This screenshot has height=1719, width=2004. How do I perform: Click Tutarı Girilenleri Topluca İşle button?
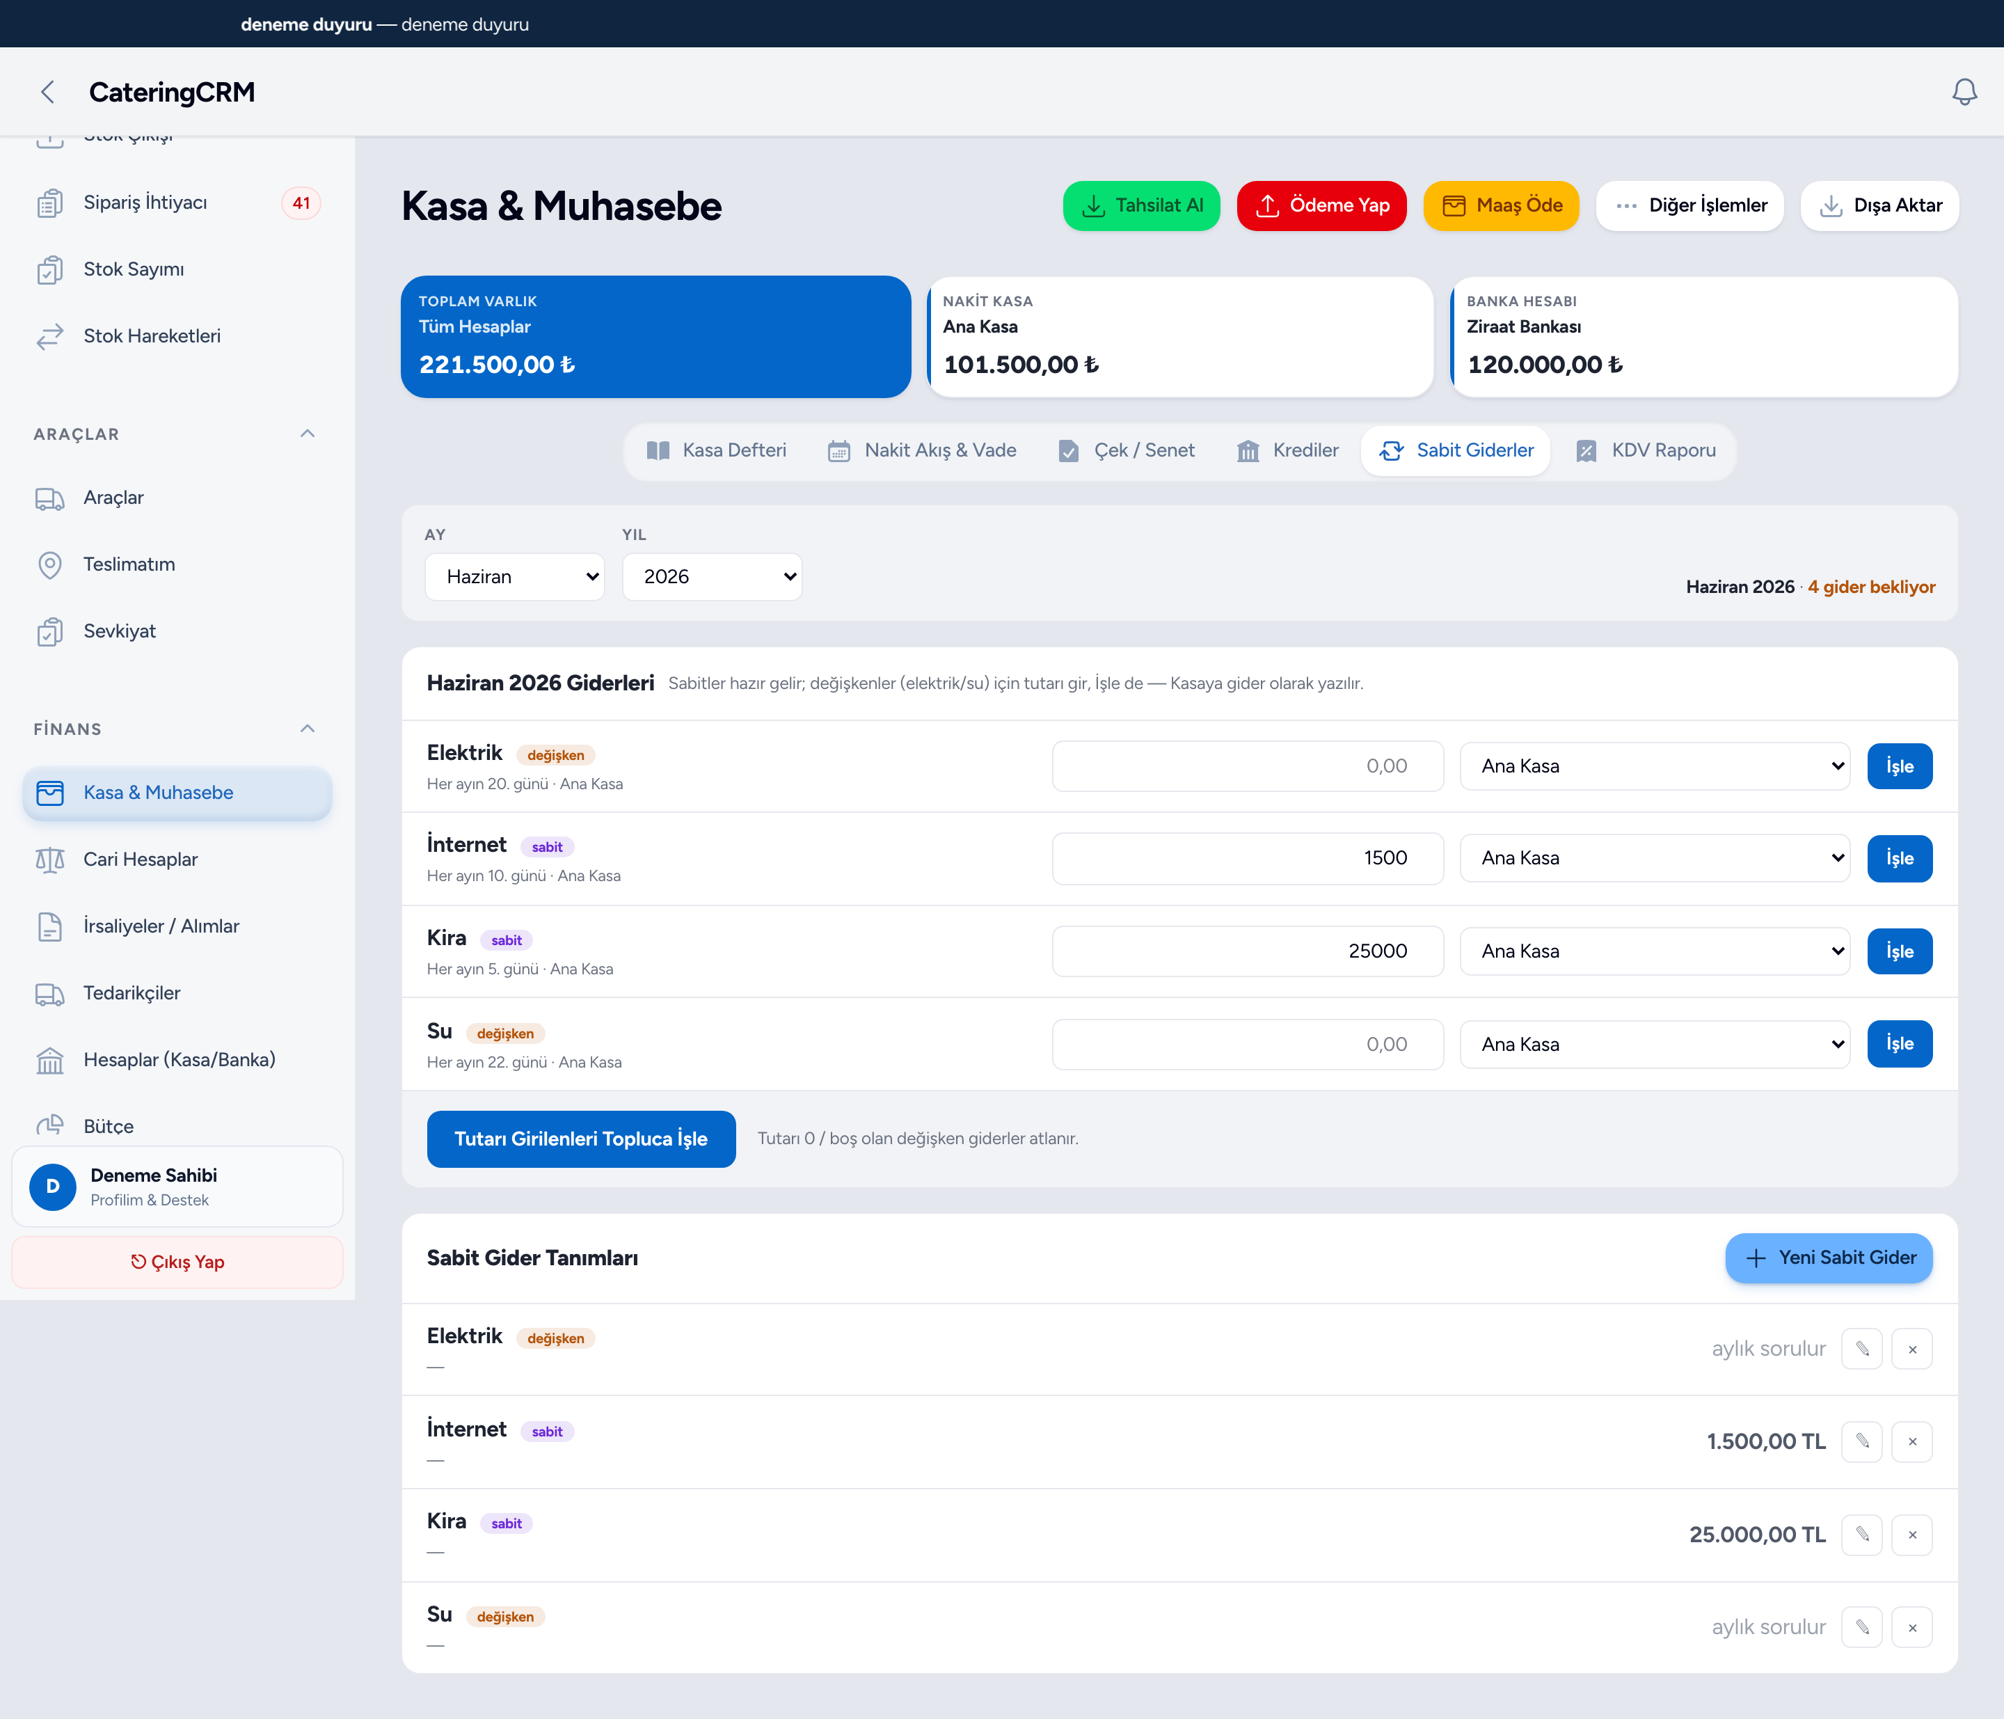581,1139
